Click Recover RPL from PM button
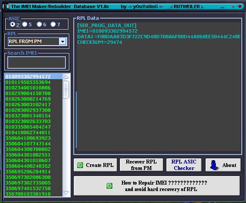 tap(141, 165)
